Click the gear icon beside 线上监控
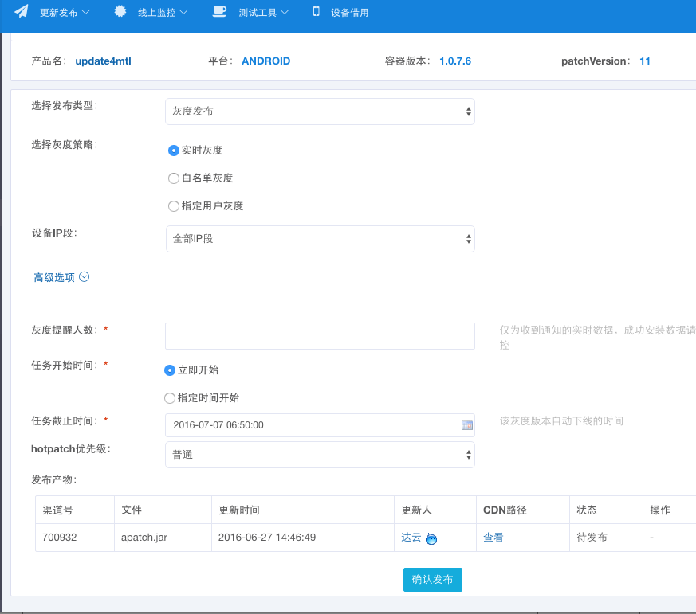Viewport: 696px width, 614px height. pos(120,11)
